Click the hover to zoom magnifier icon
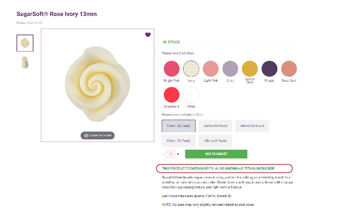The width and height of the screenshot is (356, 208). tap(86, 135)
